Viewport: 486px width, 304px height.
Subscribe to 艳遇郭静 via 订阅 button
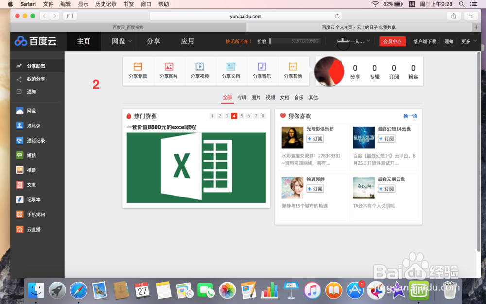pos(314,188)
